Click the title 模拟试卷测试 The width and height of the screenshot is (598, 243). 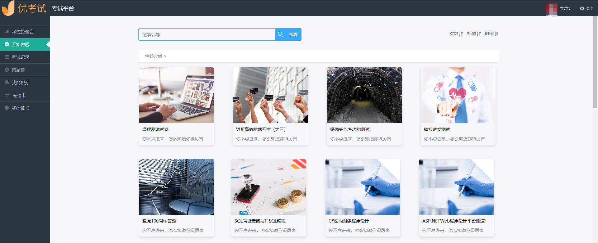point(437,129)
